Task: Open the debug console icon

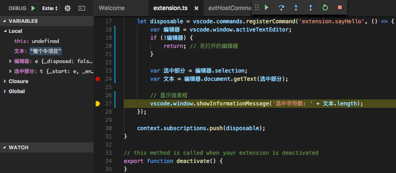Action: [82, 8]
